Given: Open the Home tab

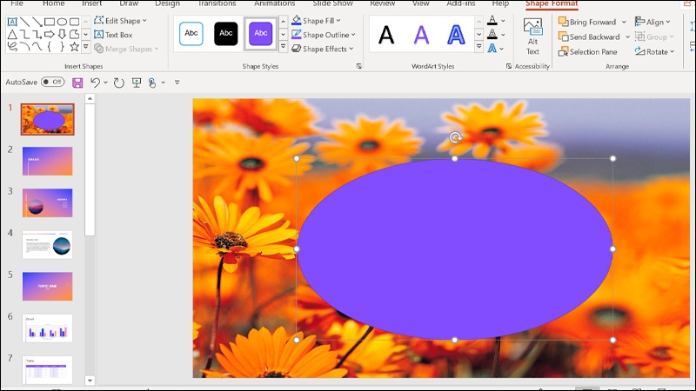Looking at the screenshot, I should (x=54, y=3).
